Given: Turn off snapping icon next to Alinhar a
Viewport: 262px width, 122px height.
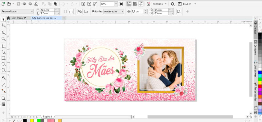Looking at the screenshot, I should tap(148, 4).
